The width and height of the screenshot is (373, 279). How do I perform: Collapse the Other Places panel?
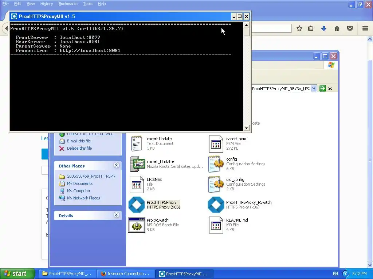116,165
